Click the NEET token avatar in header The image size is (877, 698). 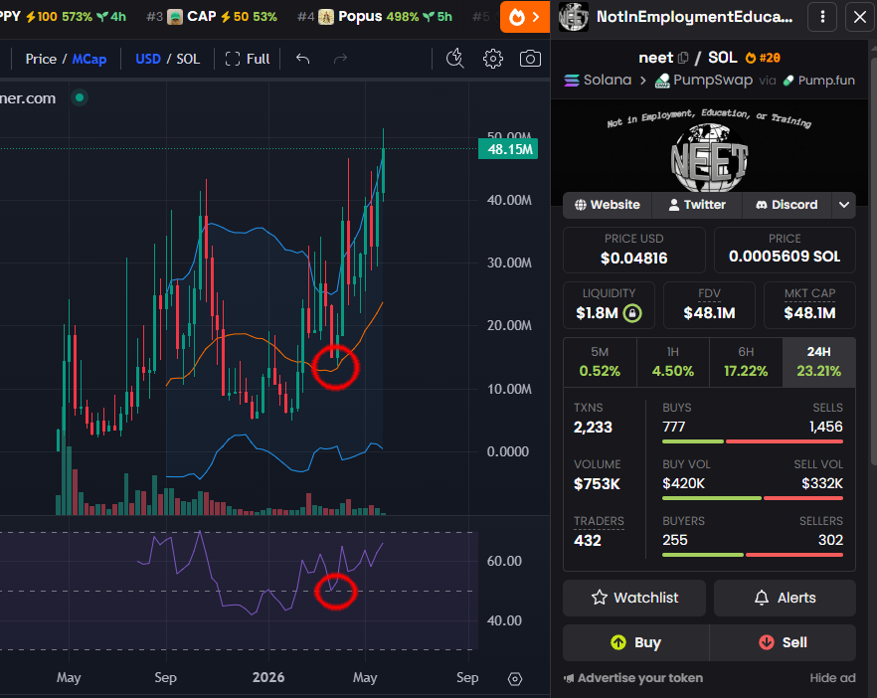coord(574,17)
